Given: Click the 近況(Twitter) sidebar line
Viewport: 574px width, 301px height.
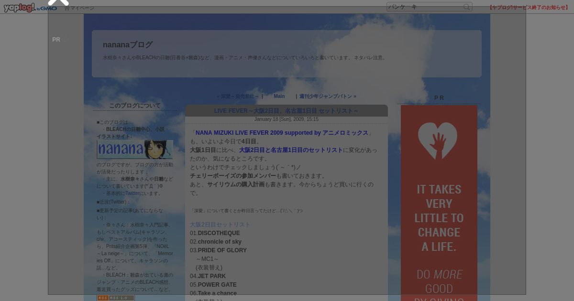Looking at the screenshot, I should point(114,202).
